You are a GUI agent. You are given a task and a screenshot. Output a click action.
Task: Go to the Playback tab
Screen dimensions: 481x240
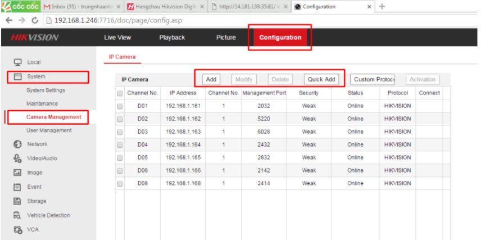tap(172, 38)
